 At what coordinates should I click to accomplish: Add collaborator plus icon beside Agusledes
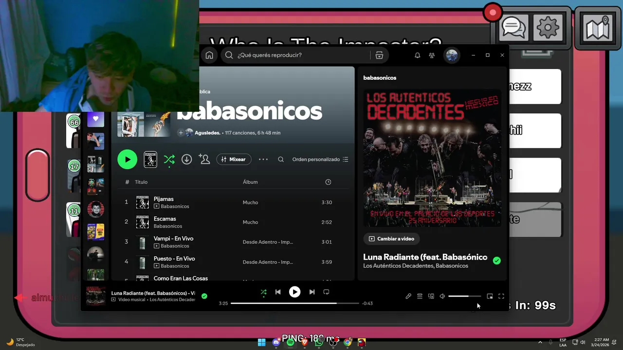point(181,133)
